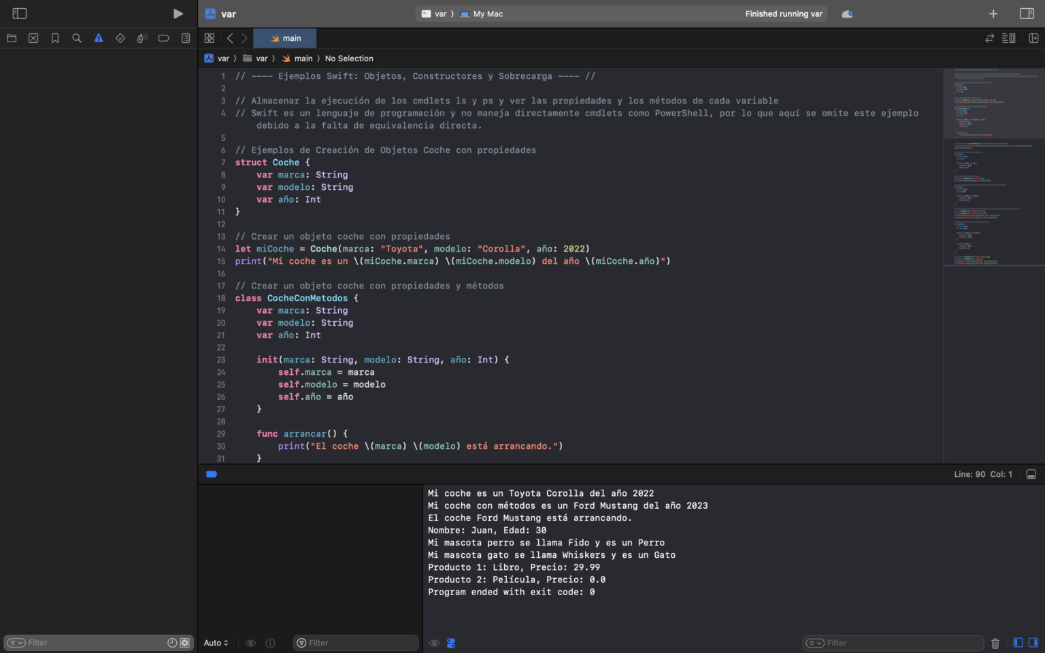
Task: Open the Find navigator magnifying glass
Action: (x=77, y=38)
